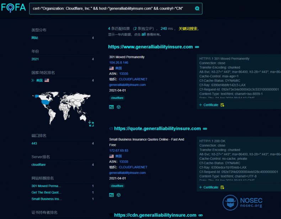Click generalliabilityinsure.com domain under first result
This screenshot has height=219, width=281.
pyautogui.click(x=127, y=85)
